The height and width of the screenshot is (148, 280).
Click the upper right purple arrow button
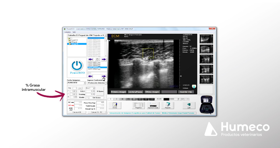[x=104, y=59]
